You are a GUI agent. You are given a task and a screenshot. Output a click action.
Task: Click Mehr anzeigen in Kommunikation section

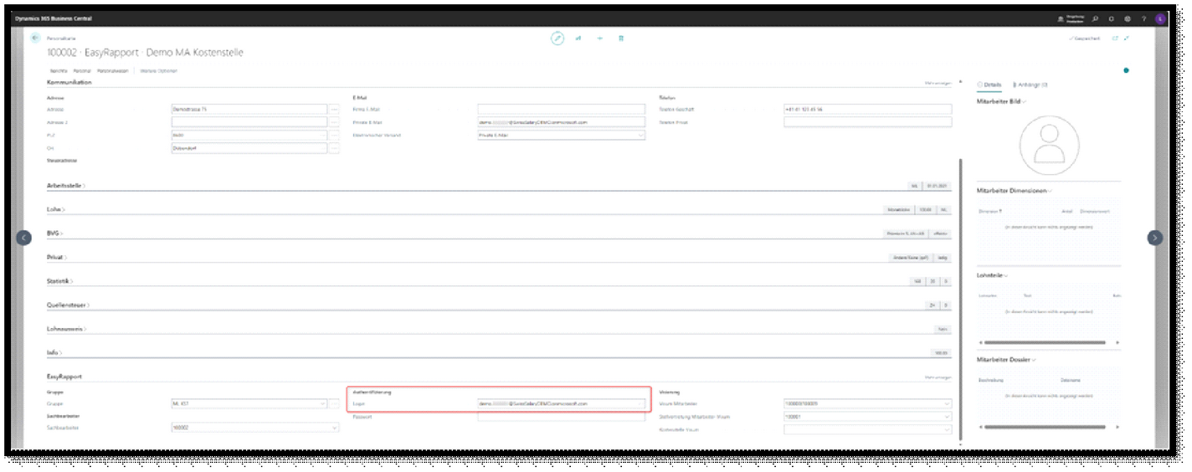pos(938,83)
